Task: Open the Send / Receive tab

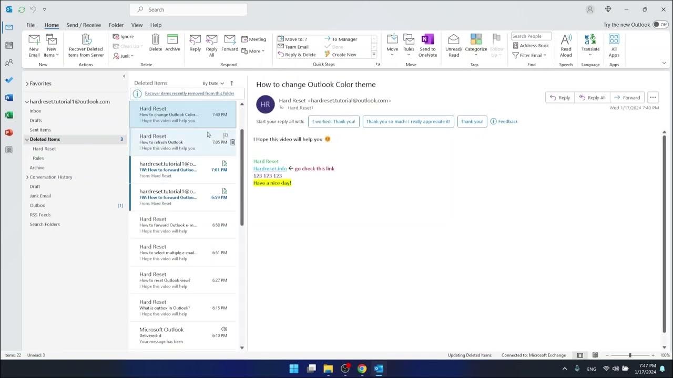Action: 83,25
